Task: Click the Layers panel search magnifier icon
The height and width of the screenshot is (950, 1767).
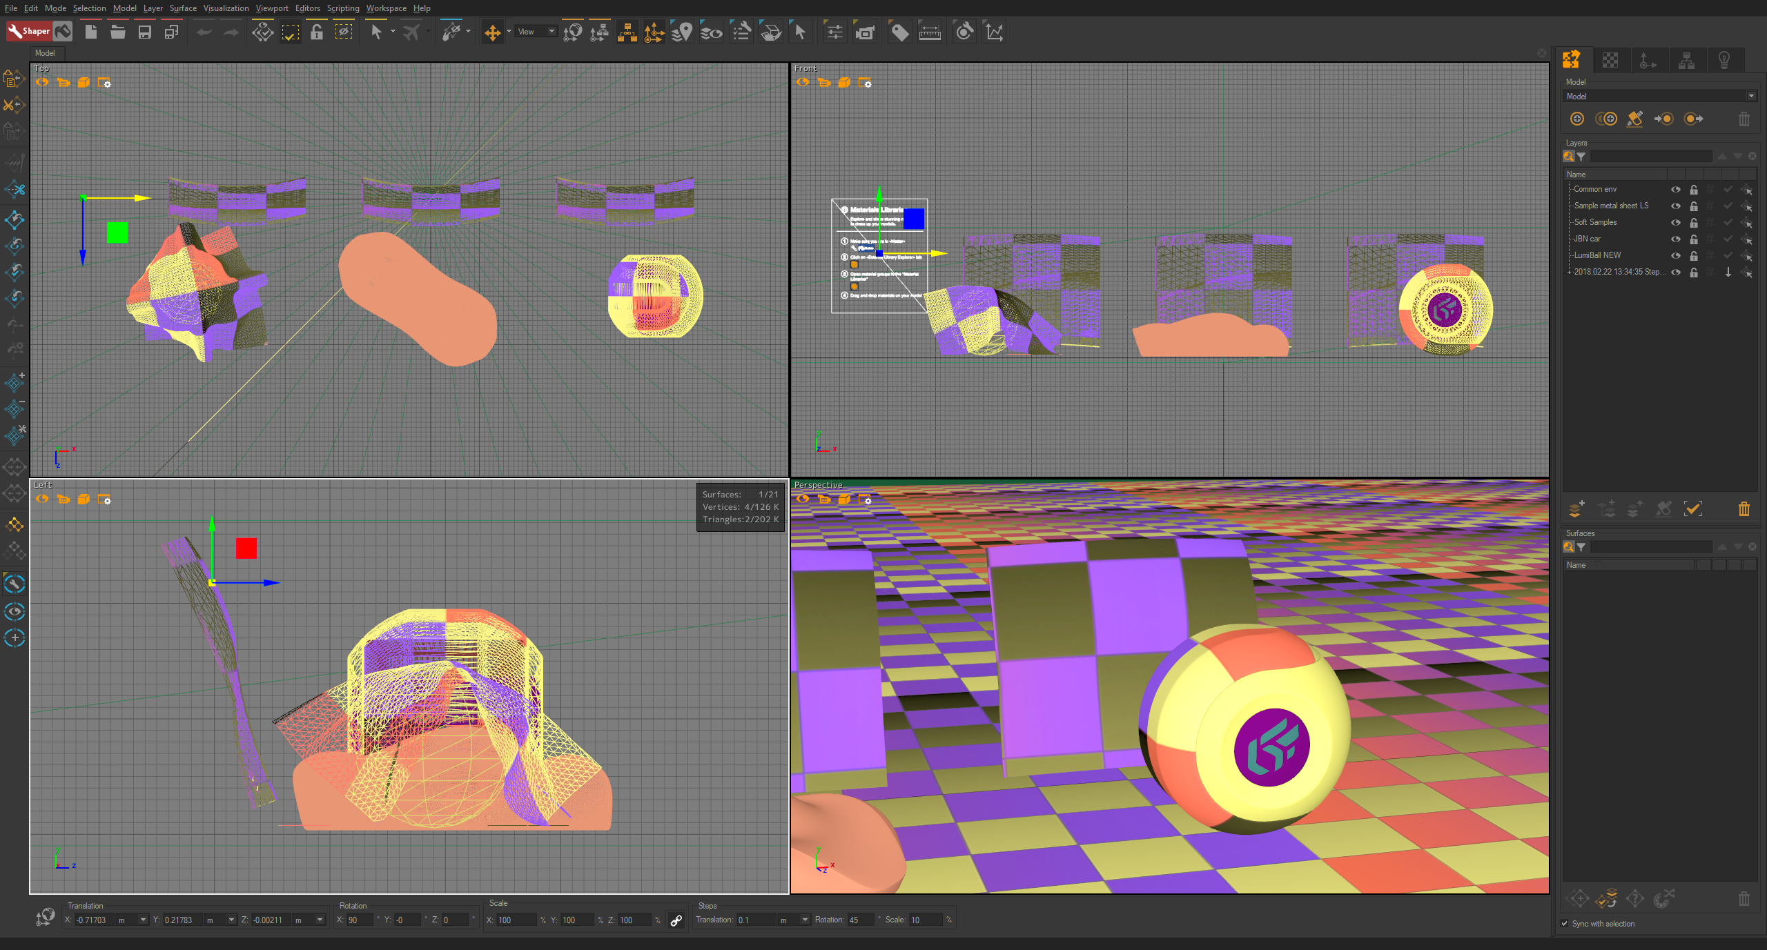Action: coord(1569,157)
